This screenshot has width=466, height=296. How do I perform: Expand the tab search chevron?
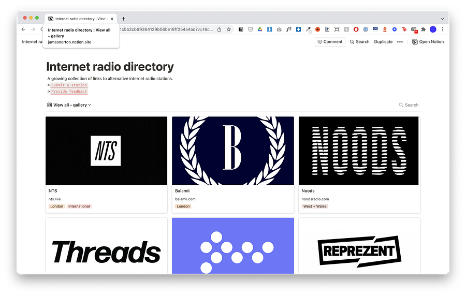443,19
